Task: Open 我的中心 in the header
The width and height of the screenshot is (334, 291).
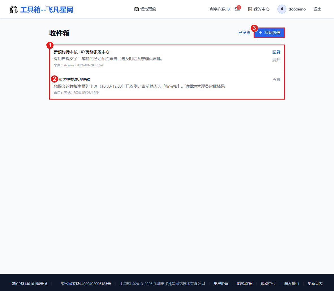Action: tap(259, 9)
